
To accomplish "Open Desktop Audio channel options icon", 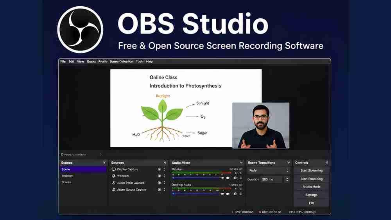I will [x=240, y=193].
